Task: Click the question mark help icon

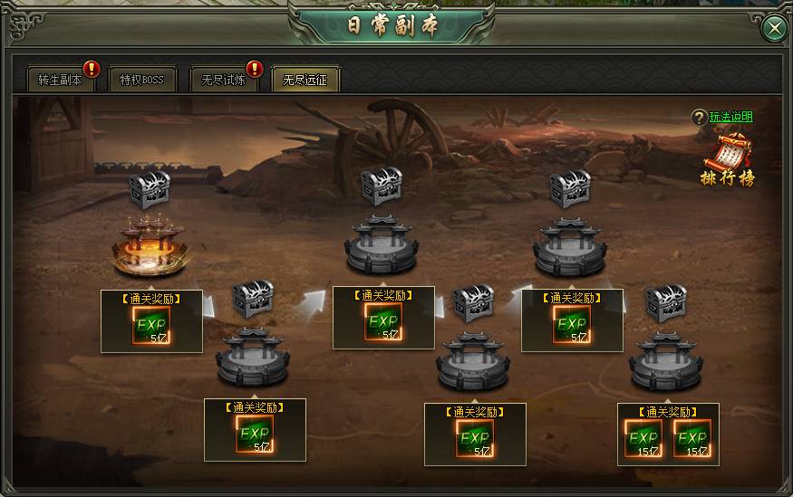Action: [699, 118]
